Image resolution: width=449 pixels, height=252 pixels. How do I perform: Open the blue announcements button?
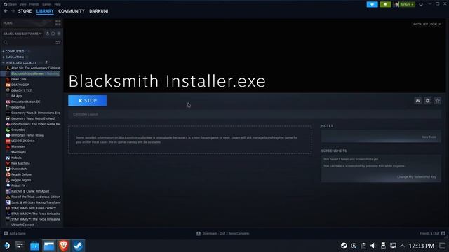click(372, 4)
